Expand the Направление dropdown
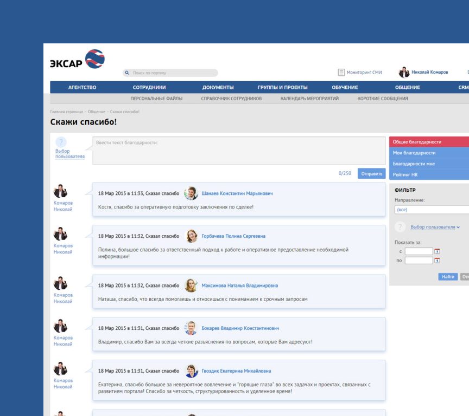Screen dimensions: 469x416 point(432,210)
